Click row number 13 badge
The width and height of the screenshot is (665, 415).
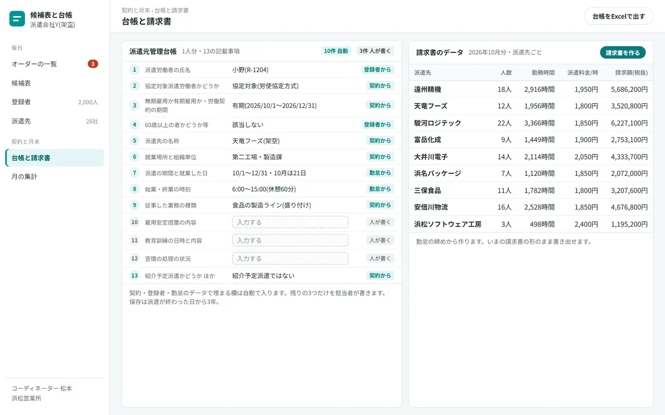[135, 275]
